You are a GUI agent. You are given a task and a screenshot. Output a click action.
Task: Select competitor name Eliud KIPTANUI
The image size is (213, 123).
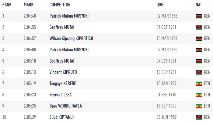62,117
